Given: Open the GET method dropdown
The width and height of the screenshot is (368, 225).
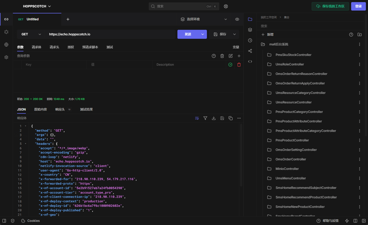Looking at the screenshot, I should pos(31,34).
